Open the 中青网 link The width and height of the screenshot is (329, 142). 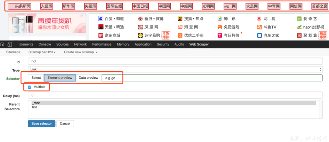[274, 7]
